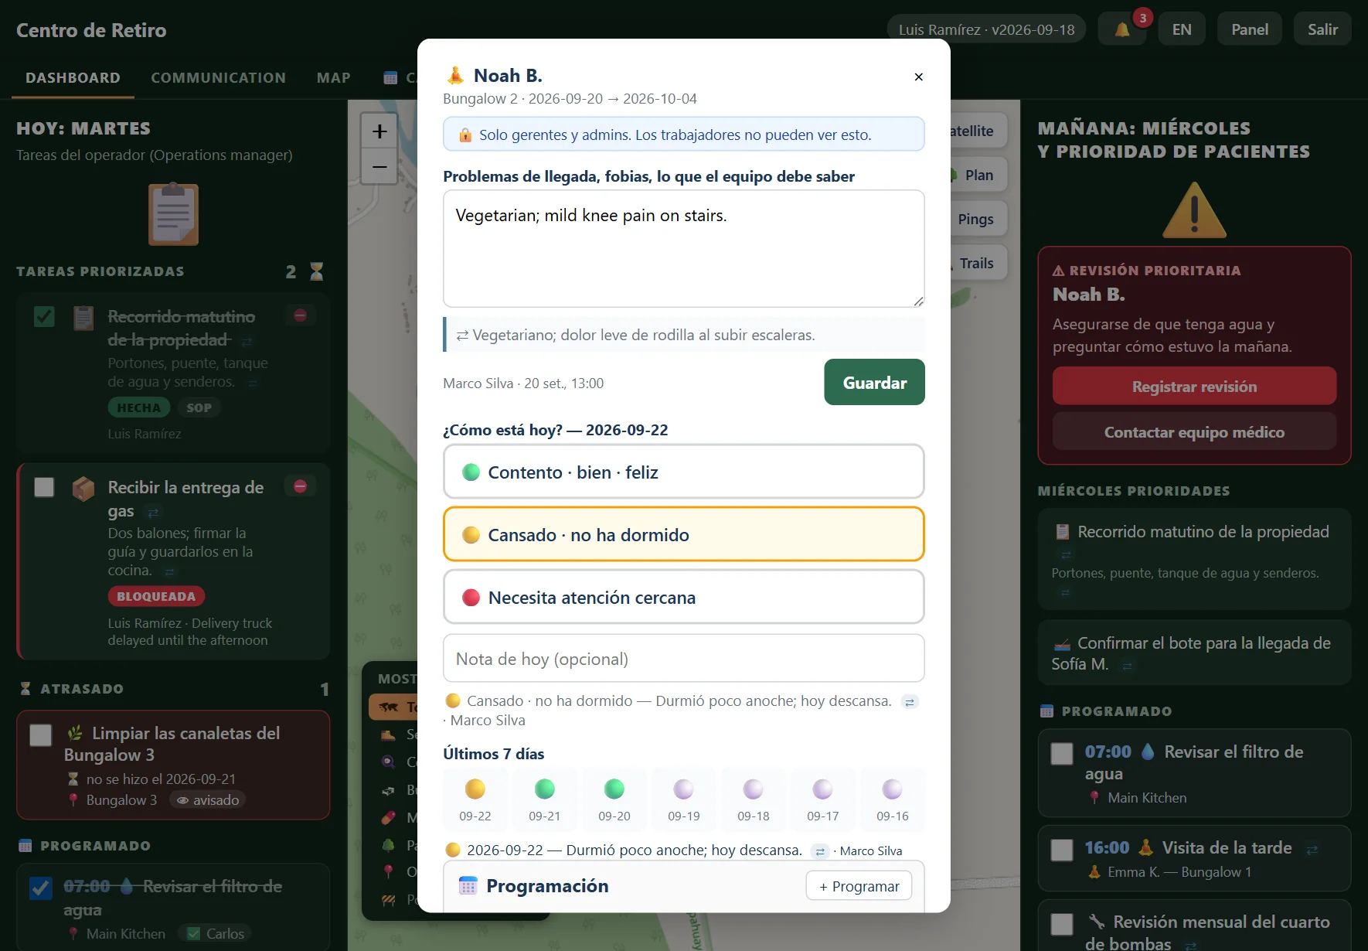Click the 09-20 day mood dot
The image size is (1368, 951).
click(614, 789)
